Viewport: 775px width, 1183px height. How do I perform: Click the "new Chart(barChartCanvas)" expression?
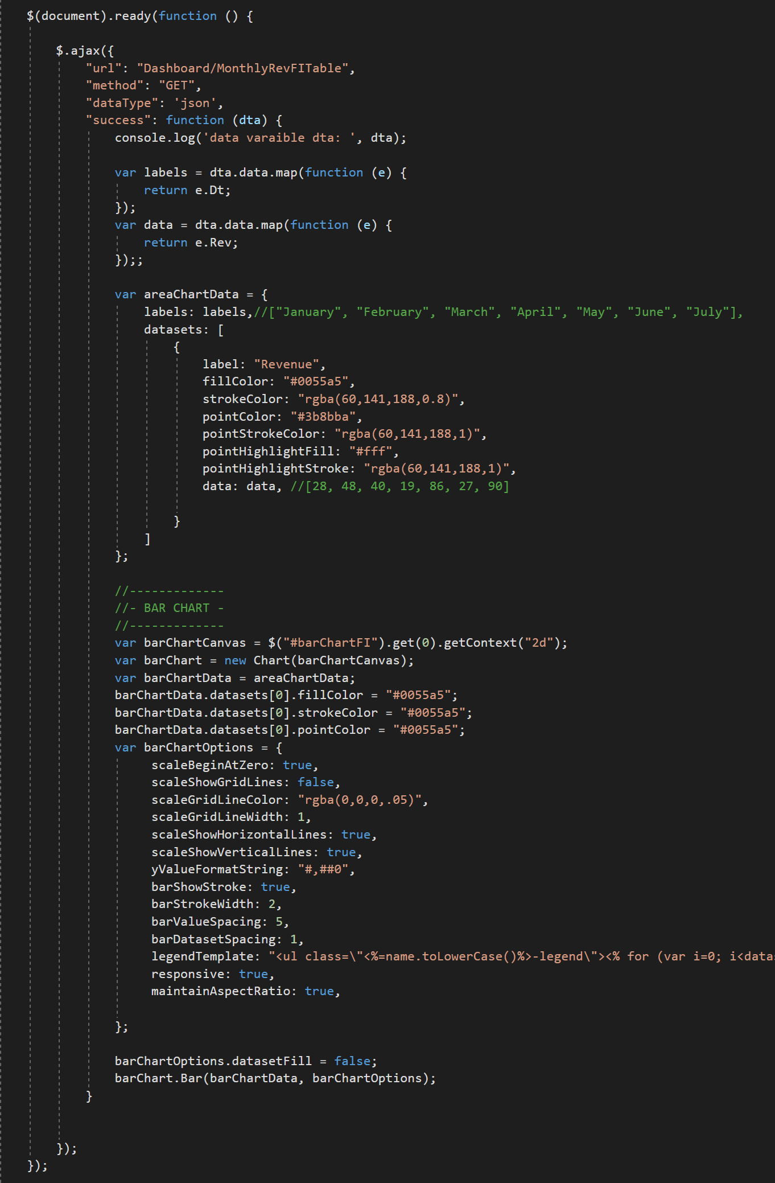pos(316,660)
